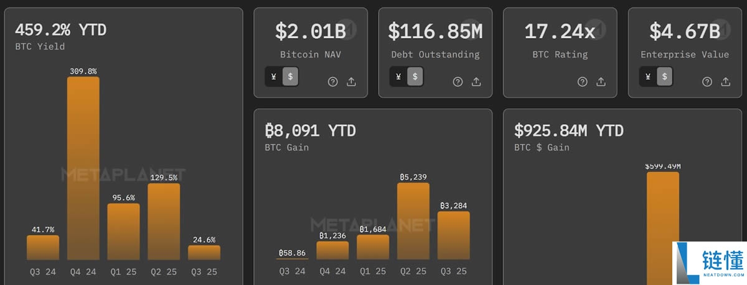
Task: Click the Q1 25 BTC Yield bar
Action: tap(123, 232)
